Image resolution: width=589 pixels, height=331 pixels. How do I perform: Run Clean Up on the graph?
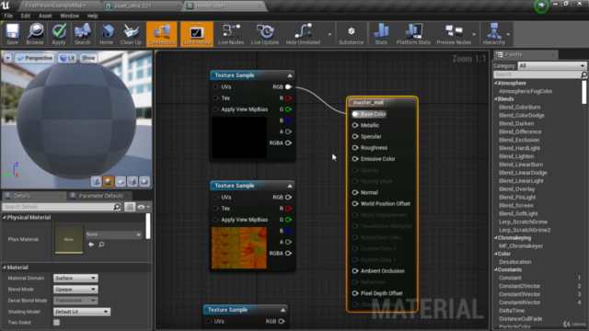pyautogui.click(x=131, y=34)
